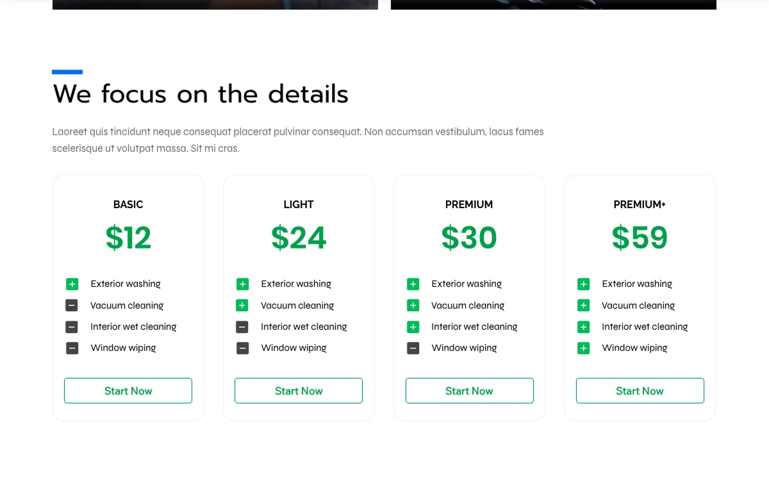Select Start Now under the Premium plan
This screenshot has height=479, width=769.
pyautogui.click(x=469, y=391)
